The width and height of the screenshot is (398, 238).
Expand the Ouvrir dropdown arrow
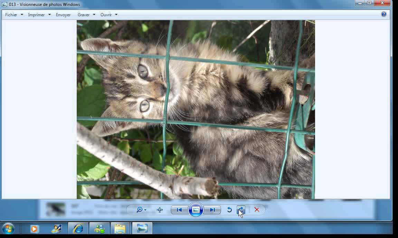116,15
